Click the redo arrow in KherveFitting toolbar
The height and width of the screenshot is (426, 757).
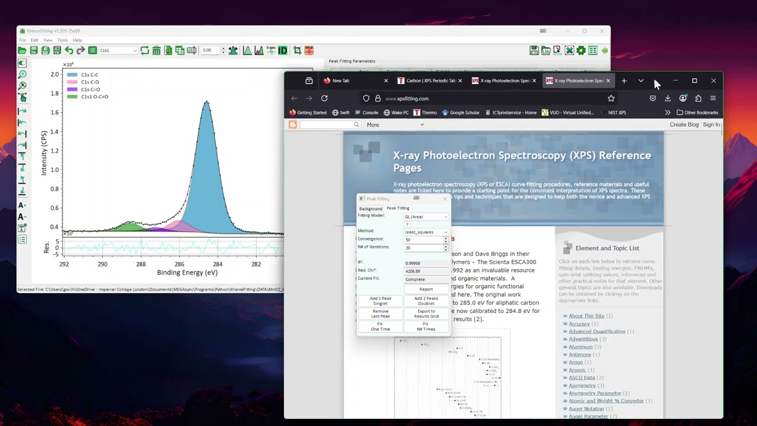pos(80,51)
